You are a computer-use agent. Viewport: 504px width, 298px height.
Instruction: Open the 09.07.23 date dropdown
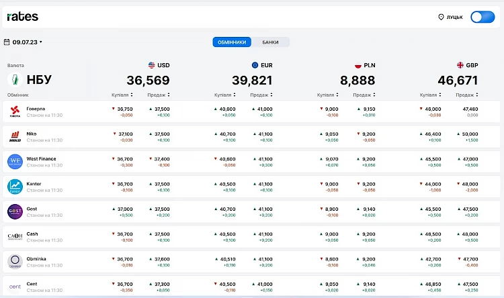[x=27, y=42]
